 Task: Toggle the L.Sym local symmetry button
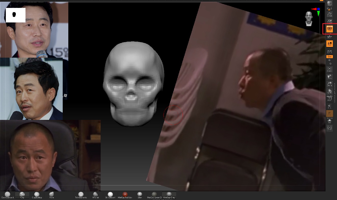click(x=330, y=51)
